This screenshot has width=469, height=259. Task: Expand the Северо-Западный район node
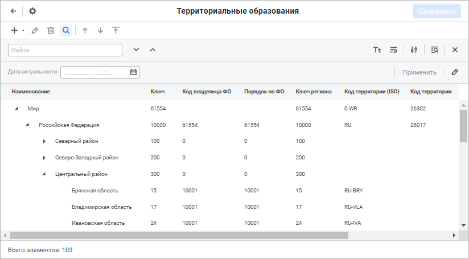click(x=44, y=158)
